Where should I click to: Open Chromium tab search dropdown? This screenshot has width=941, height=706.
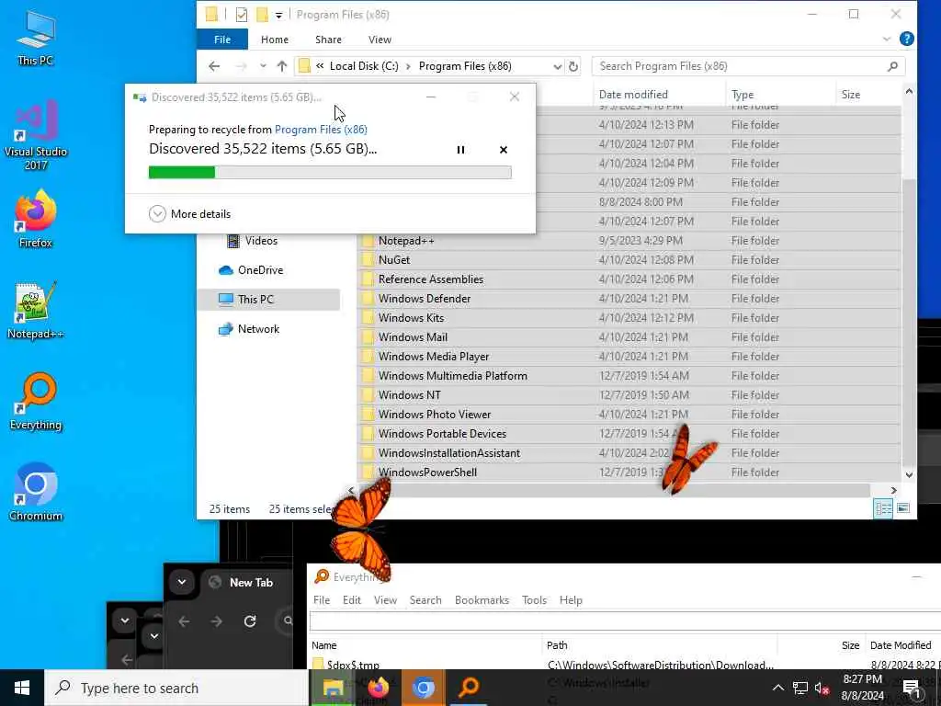pyautogui.click(x=182, y=582)
